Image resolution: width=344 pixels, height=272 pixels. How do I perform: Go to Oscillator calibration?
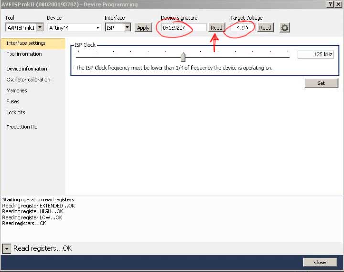click(28, 80)
